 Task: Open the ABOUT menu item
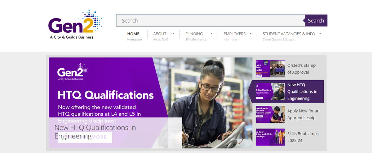pyautogui.click(x=160, y=34)
